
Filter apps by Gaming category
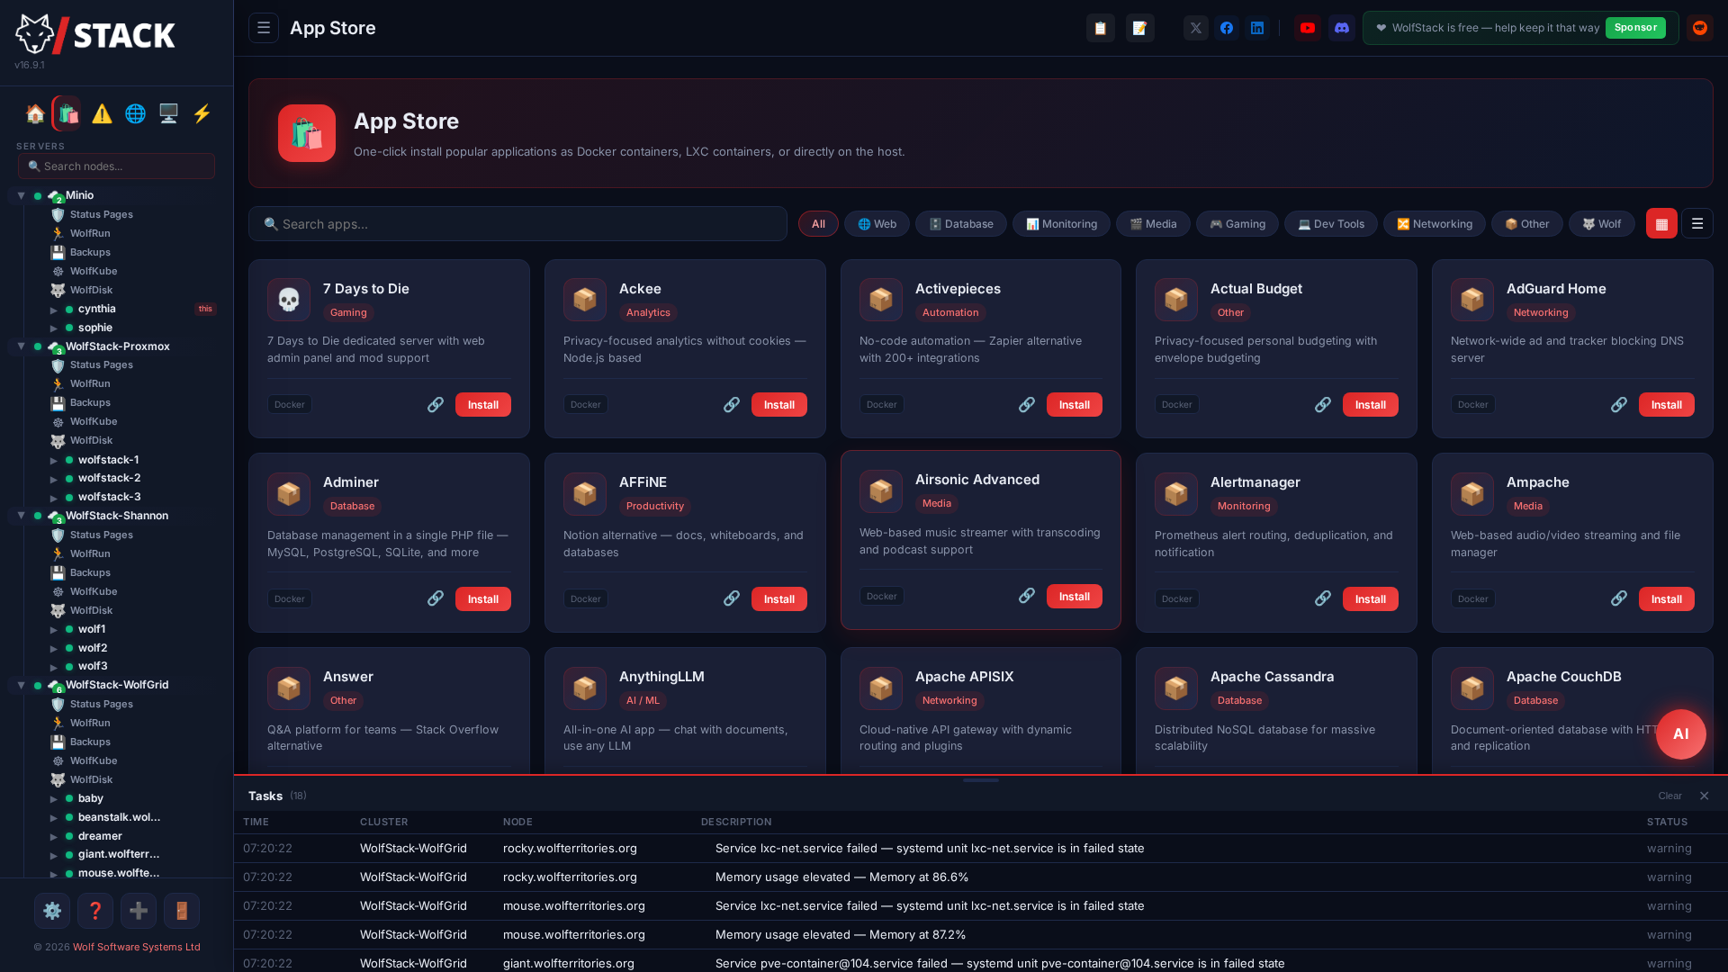click(1237, 224)
